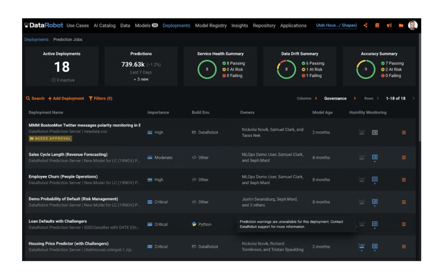The height and width of the screenshot is (279, 440).
Task: Sort by Deployment Name column header
Action: tap(46, 113)
